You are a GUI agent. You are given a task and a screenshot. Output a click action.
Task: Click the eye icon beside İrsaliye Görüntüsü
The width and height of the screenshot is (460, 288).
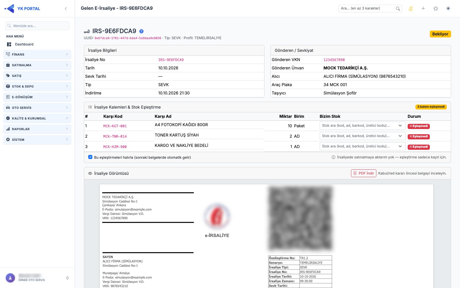click(x=90, y=173)
